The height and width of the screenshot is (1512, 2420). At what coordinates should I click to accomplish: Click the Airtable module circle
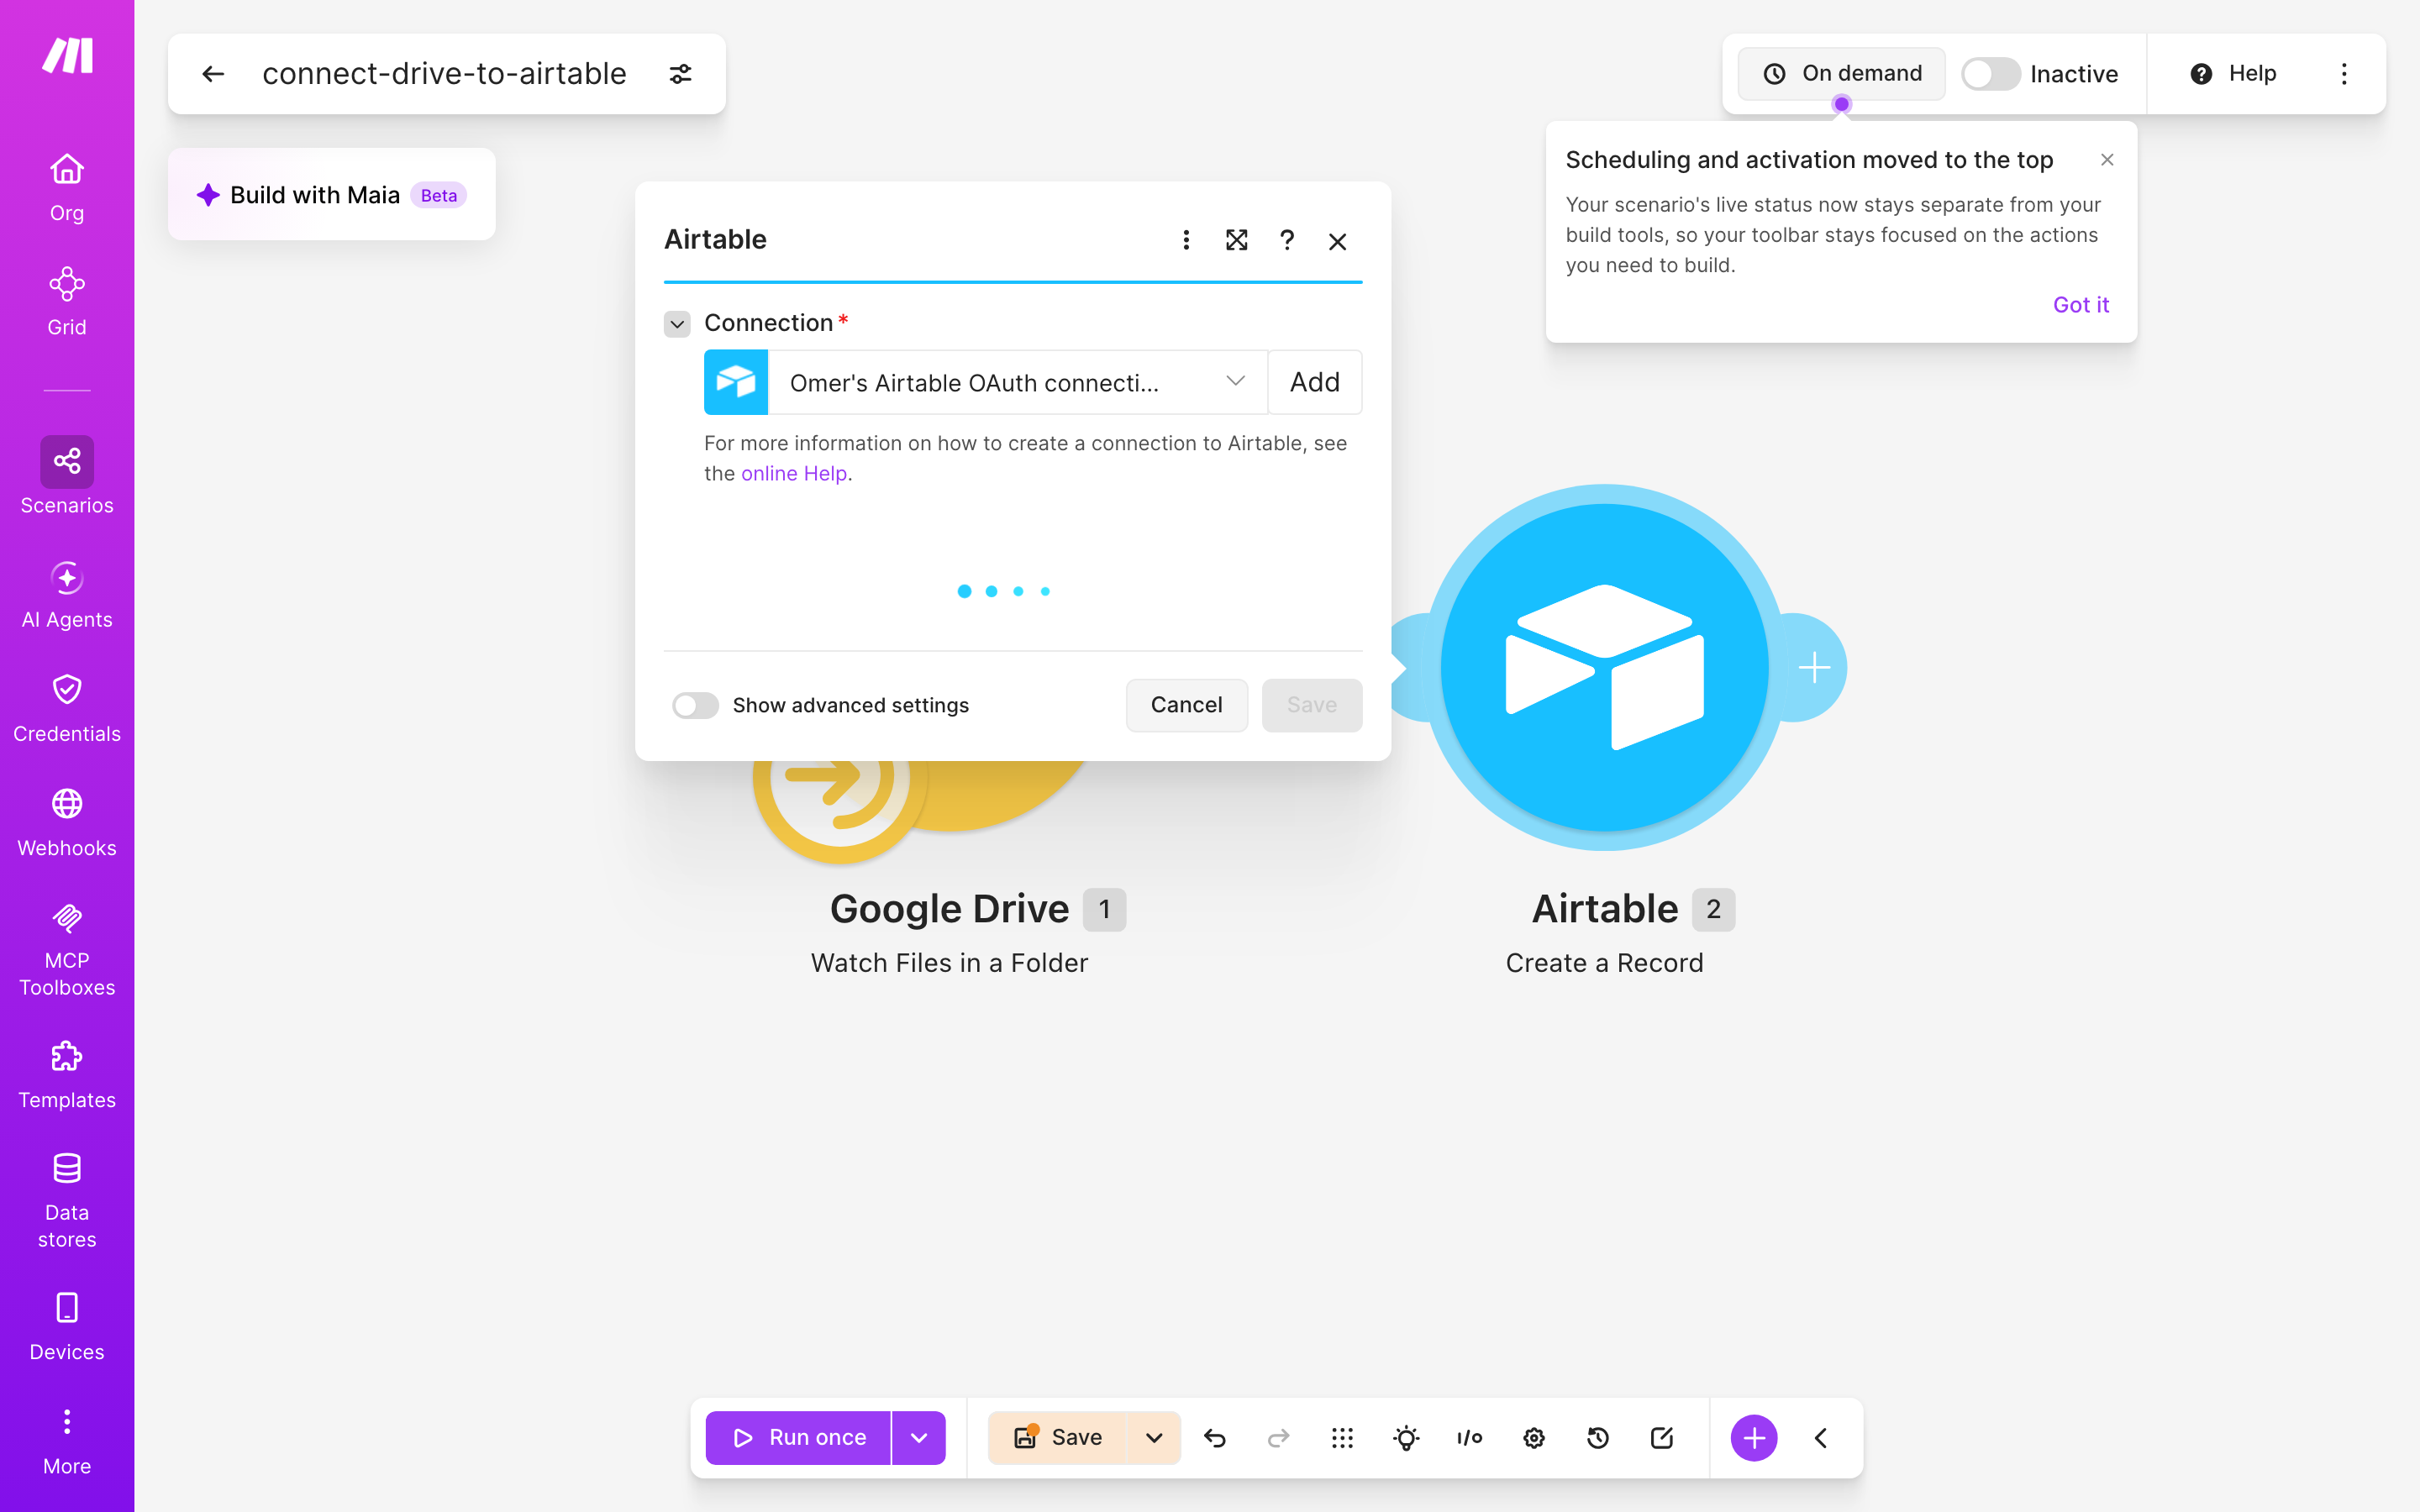click(x=1604, y=667)
